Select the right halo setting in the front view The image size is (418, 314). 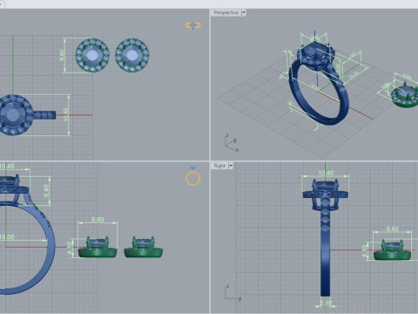(144, 247)
